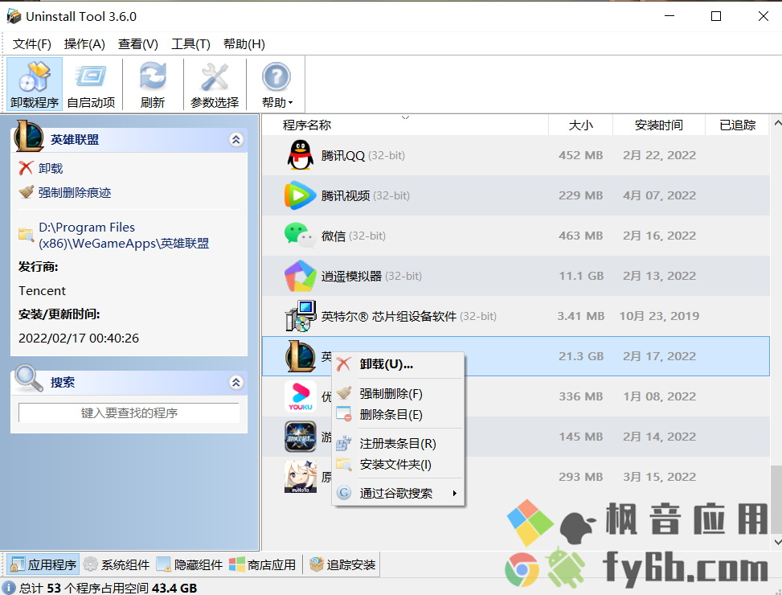Select the 英特尔 chipset software icon
This screenshot has width=782, height=595.
301,316
